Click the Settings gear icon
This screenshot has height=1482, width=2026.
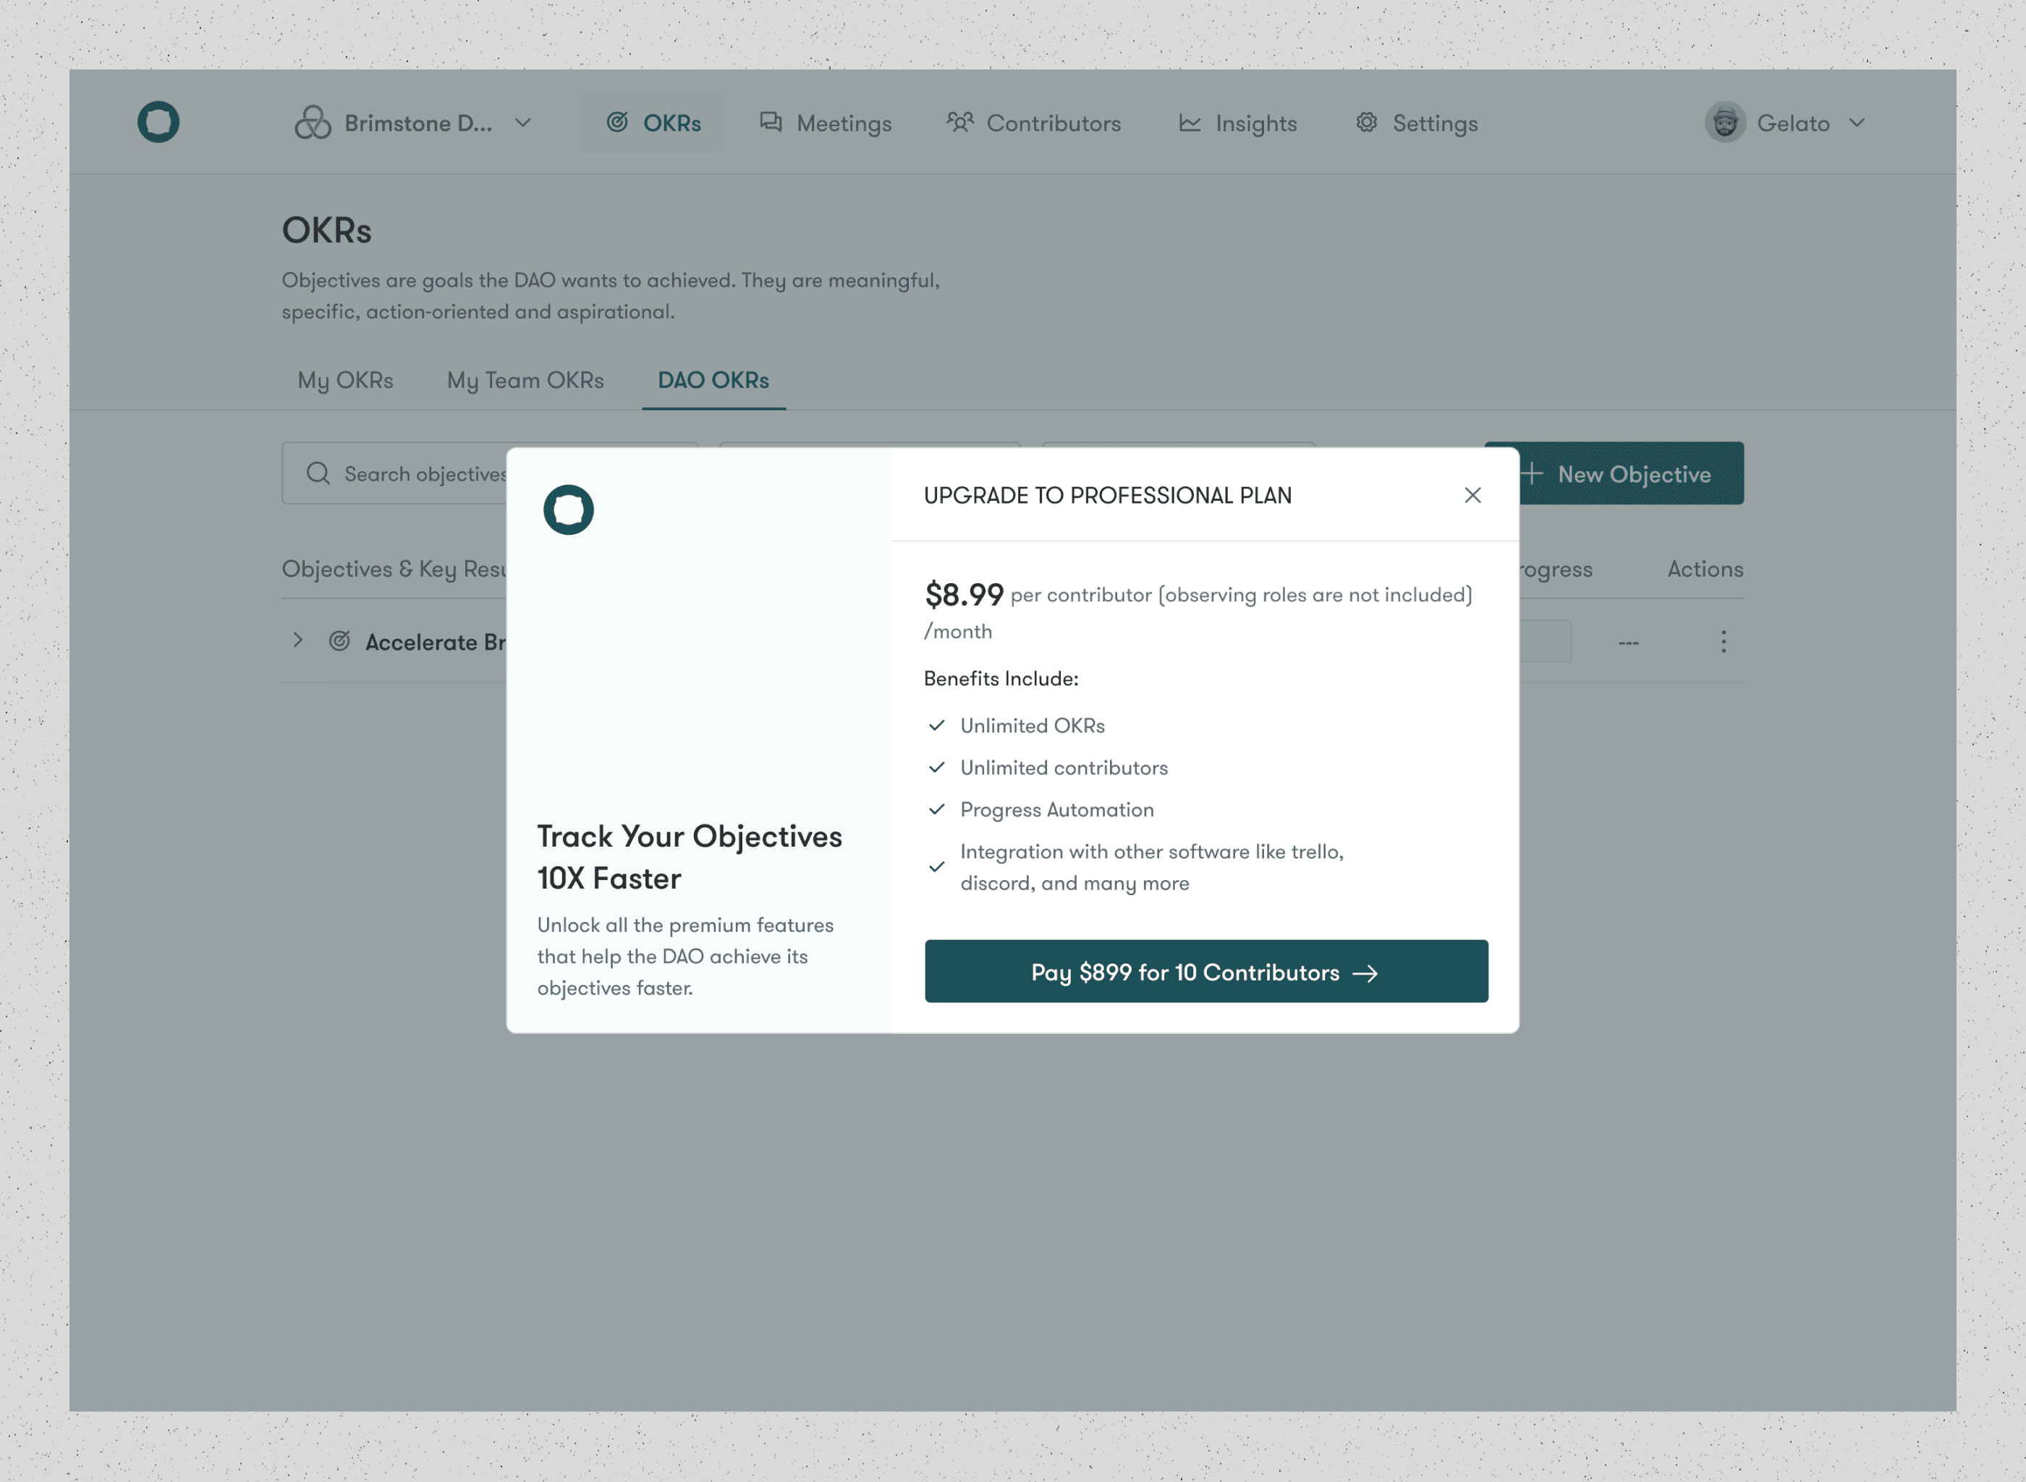[1366, 122]
